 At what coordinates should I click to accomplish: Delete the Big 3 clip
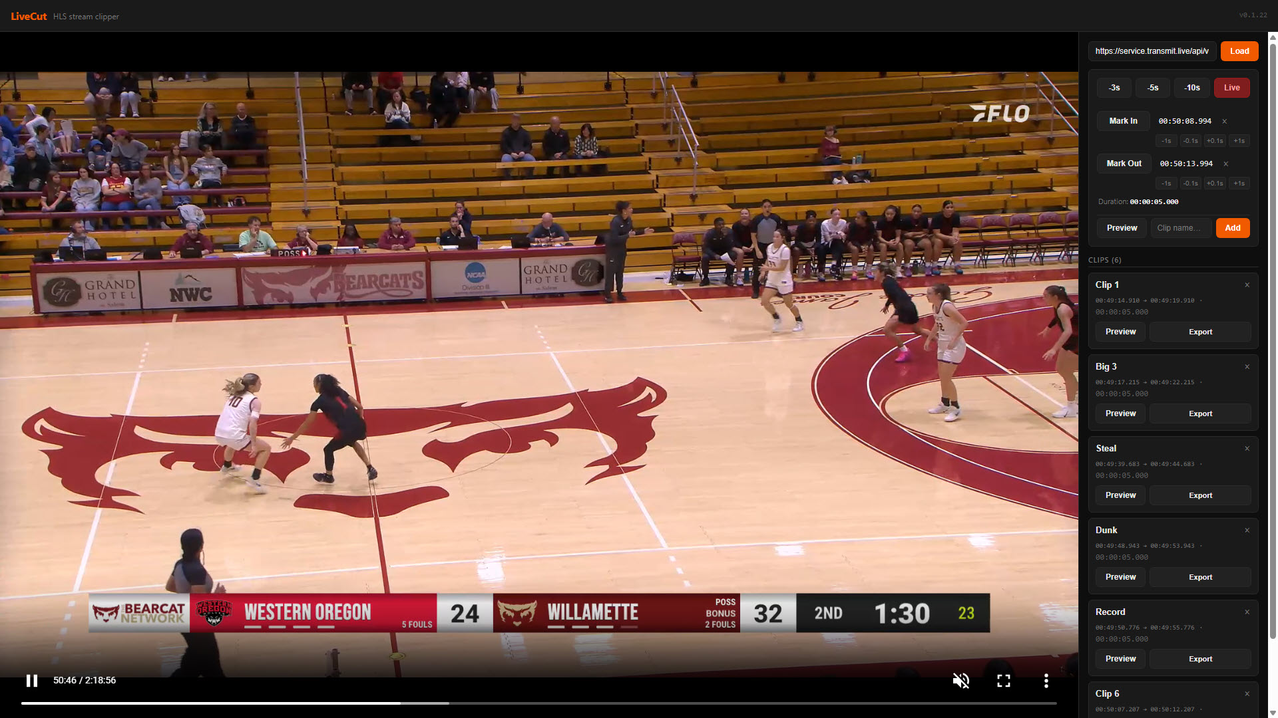point(1247,367)
